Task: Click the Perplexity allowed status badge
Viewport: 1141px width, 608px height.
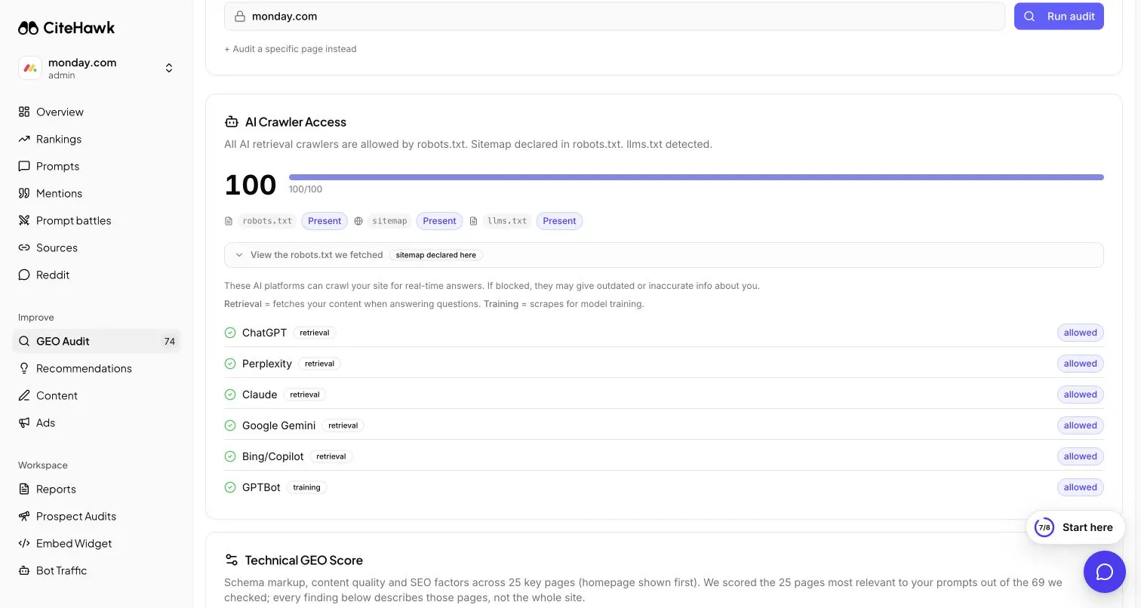Action: click(x=1081, y=364)
